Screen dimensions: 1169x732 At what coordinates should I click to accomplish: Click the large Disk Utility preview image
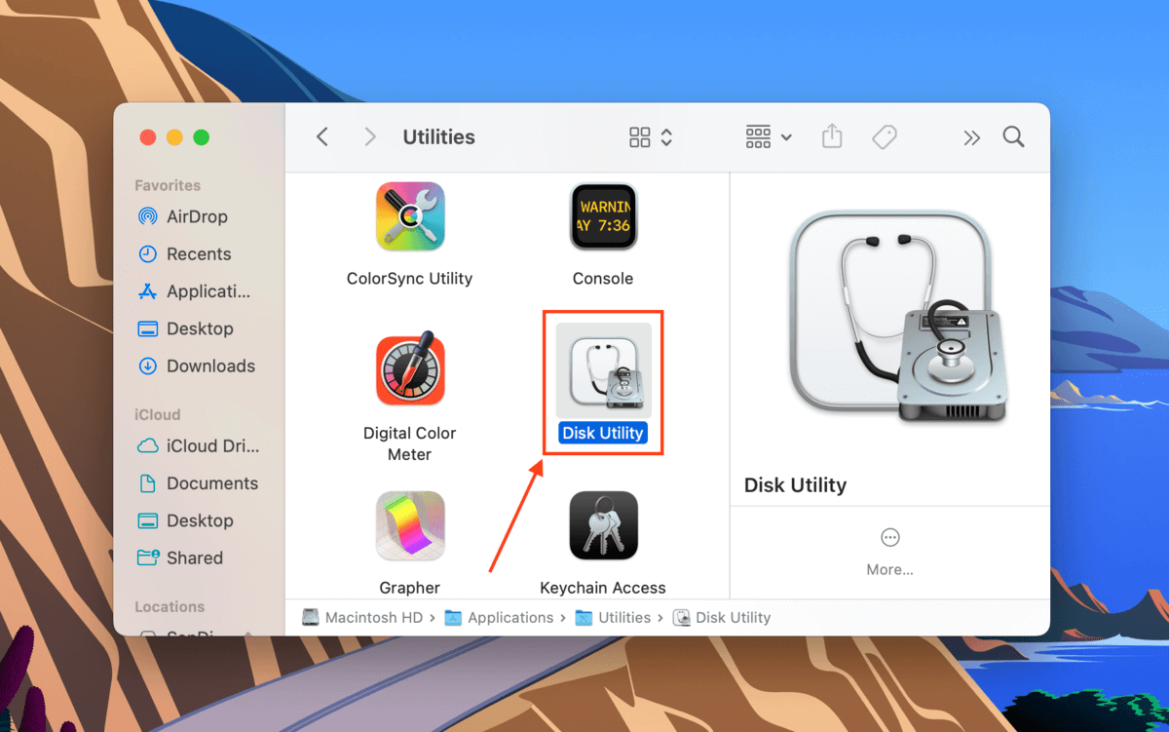(889, 319)
